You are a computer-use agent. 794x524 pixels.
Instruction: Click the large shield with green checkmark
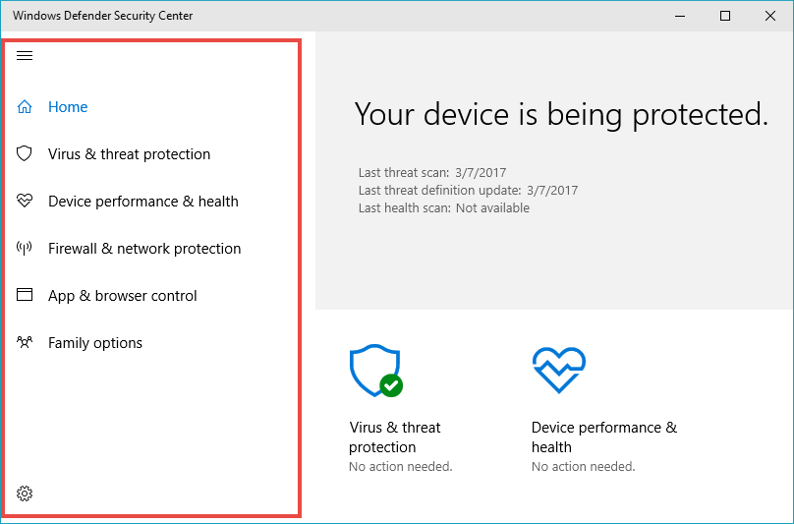coord(375,371)
